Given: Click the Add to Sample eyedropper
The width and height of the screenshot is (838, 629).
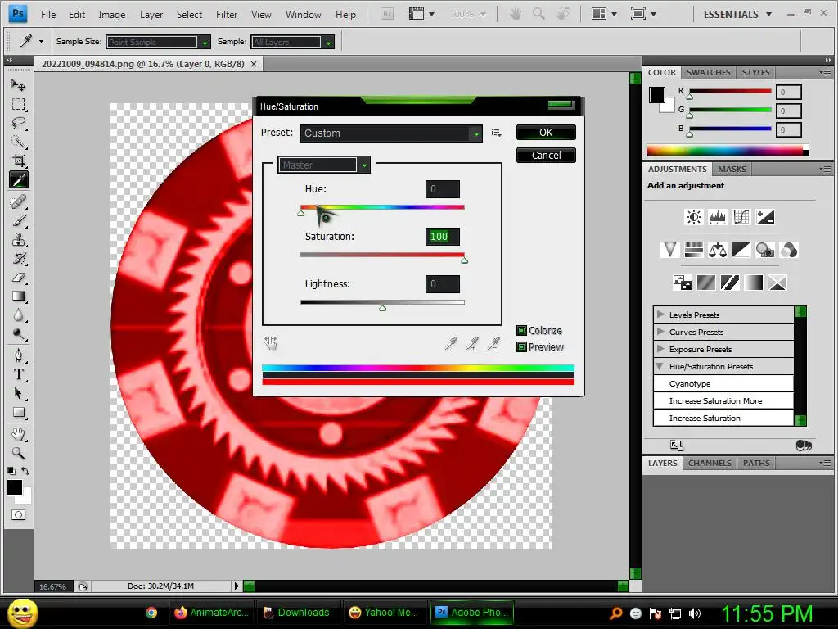Looking at the screenshot, I should click(x=472, y=343).
